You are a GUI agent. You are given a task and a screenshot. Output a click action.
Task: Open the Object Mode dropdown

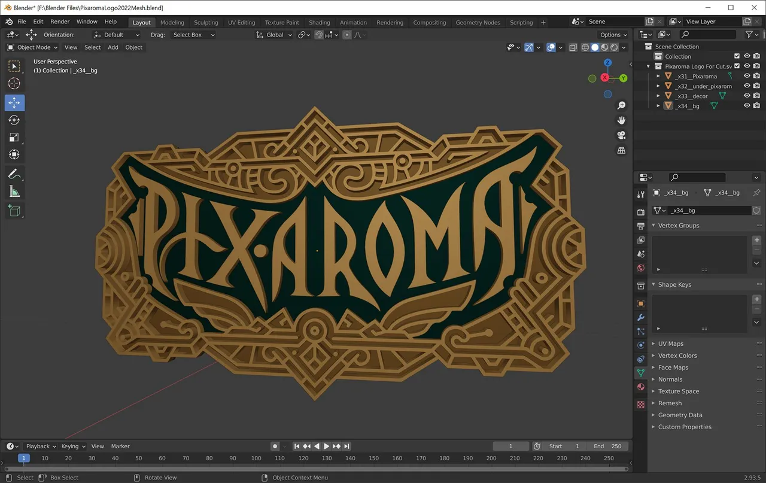click(x=32, y=47)
